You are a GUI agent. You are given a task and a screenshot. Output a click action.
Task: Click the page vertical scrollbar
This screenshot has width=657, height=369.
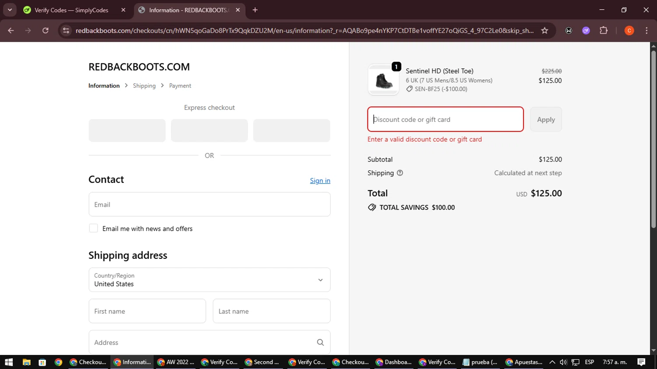coord(653,140)
